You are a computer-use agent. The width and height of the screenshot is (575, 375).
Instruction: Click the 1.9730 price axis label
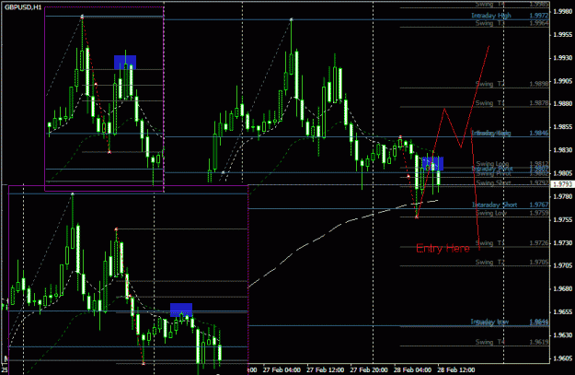[x=563, y=242]
